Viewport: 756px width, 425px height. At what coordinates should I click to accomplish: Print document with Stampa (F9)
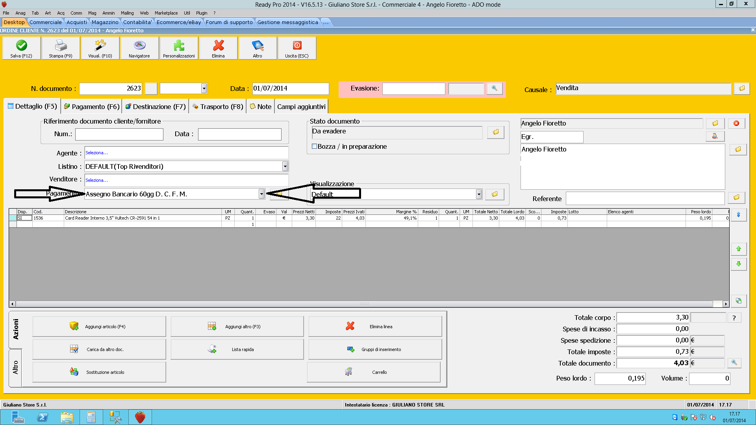click(x=61, y=48)
